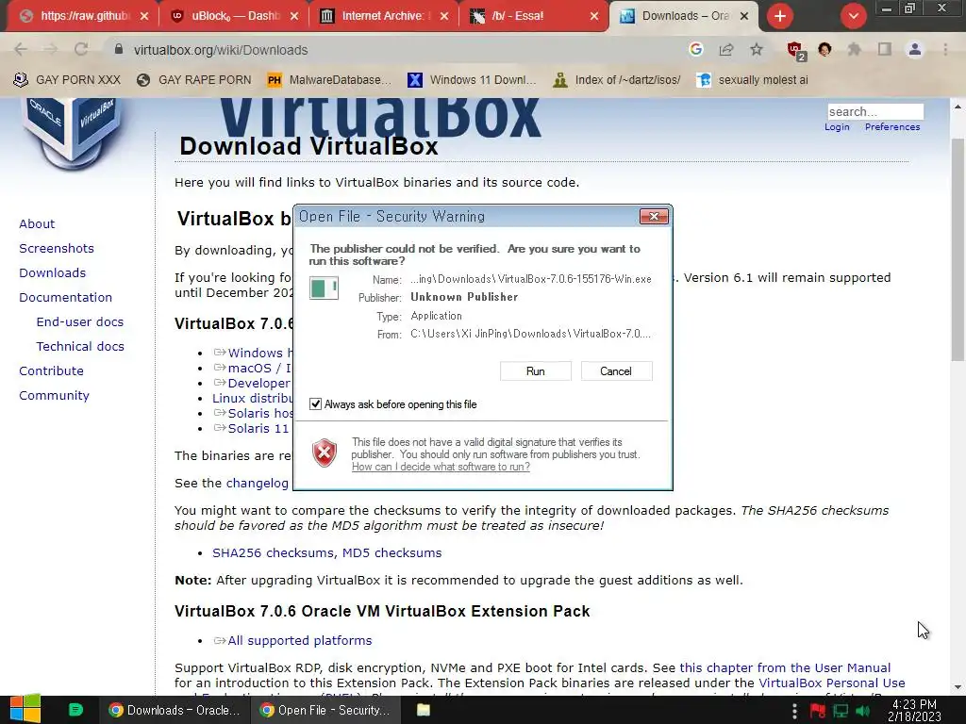966x724 pixels.
Task: Open Documentation in the sidebar
Action: pos(66,297)
